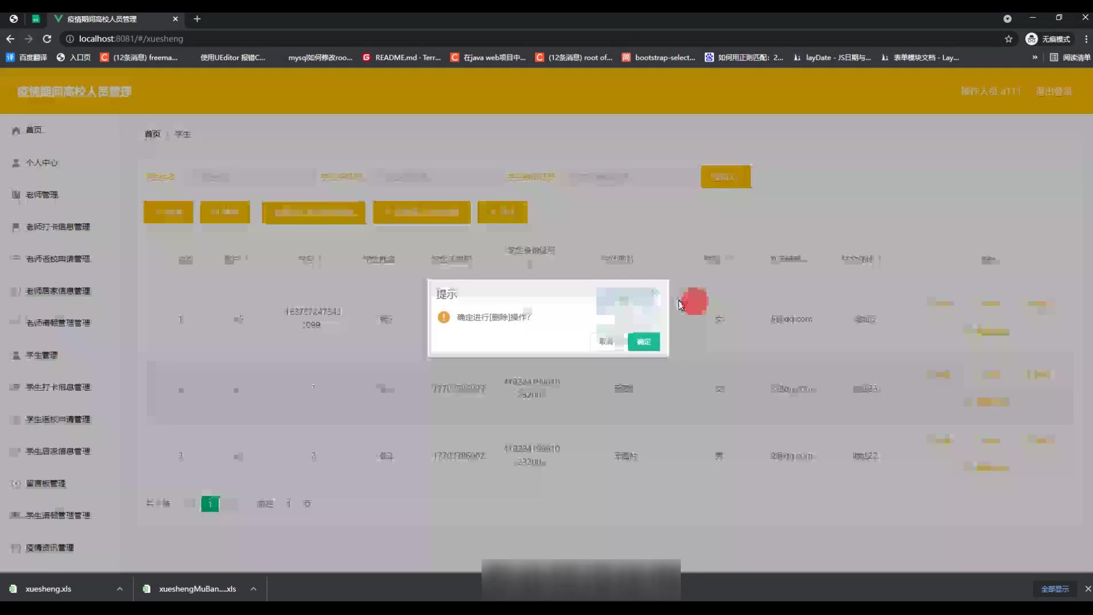Click the browser address bar URL
Screen dimensions: 1093x615
[x=131, y=39]
